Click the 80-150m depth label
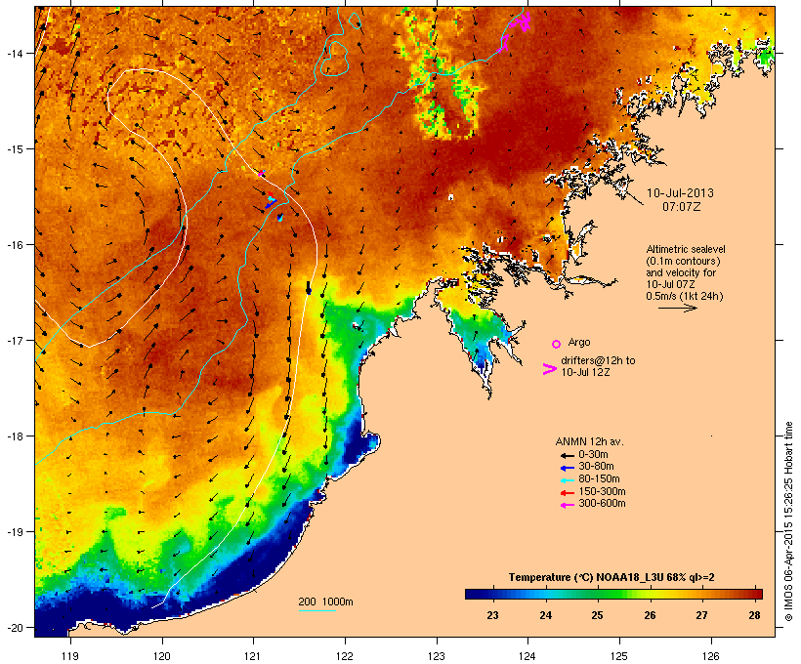 599,479
